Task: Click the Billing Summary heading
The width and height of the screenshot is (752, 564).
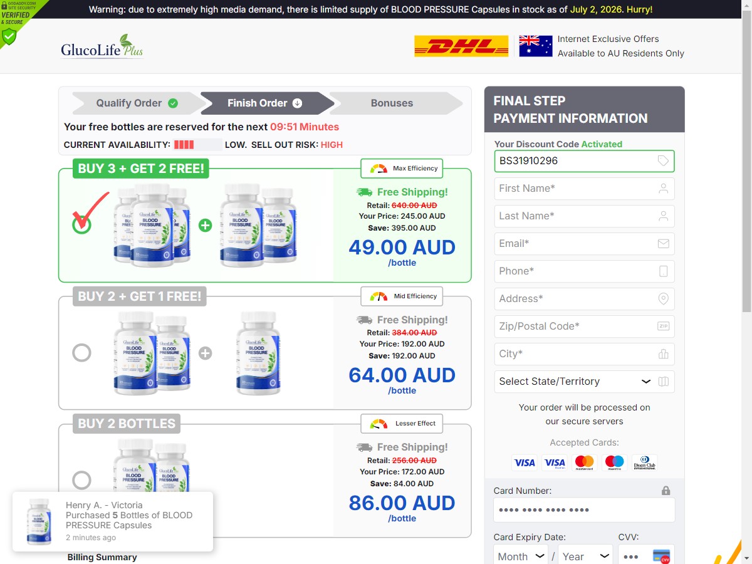Action: pyautogui.click(x=102, y=557)
